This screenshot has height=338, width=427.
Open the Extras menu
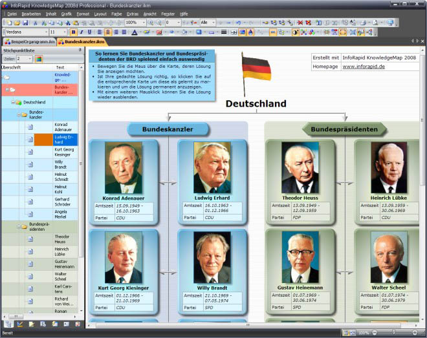pos(132,13)
